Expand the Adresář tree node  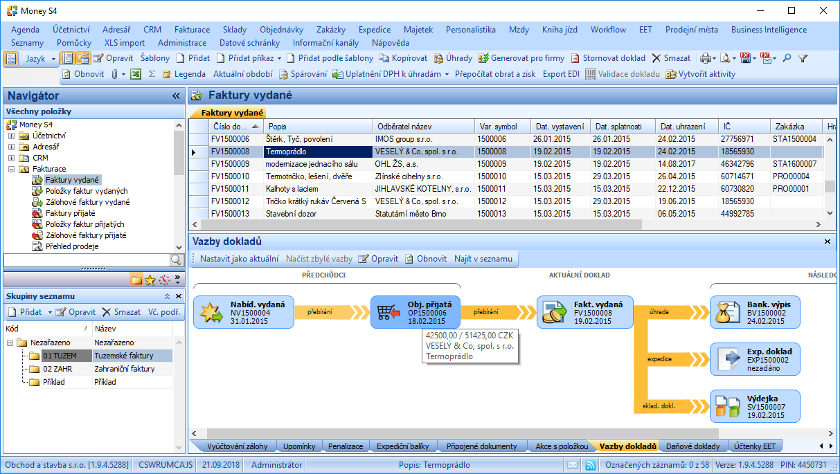[x=11, y=147]
